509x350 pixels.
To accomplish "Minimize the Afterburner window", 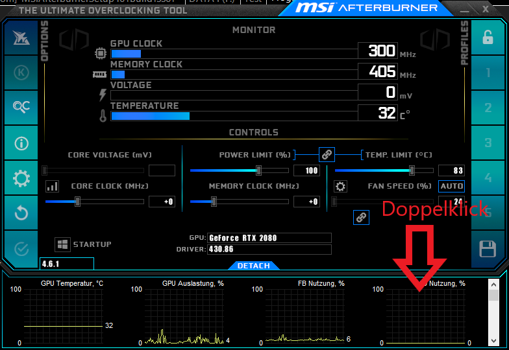I will tap(465, 10).
